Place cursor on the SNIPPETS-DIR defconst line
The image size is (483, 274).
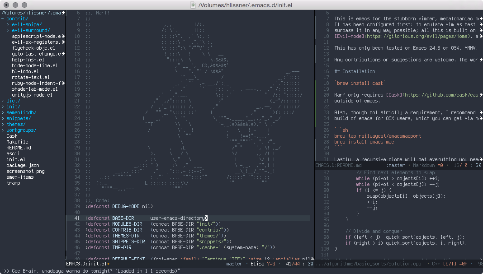pyautogui.click(x=158, y=241)
